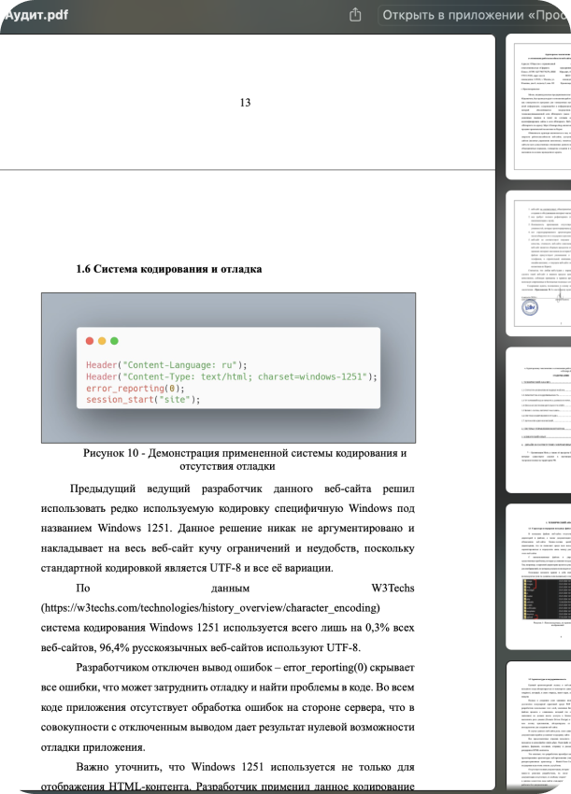Click the line 'система кодирования Windows 1251 используется'
The height and width of the screenshot is (794, 571).
[227, 628]
